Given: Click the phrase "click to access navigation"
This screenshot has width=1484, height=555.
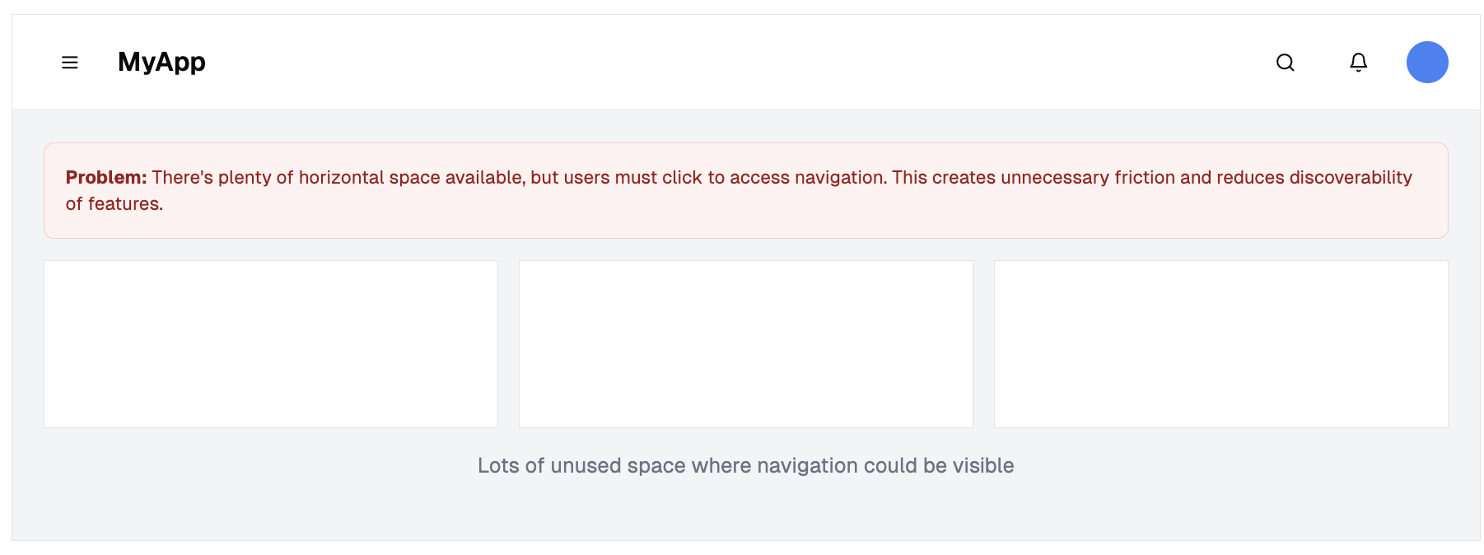Looking at the screenshot, I should pyautogui.click(x=774, y=178).
